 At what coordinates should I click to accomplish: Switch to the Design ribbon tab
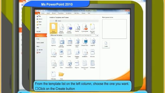(x=54, y=13)
